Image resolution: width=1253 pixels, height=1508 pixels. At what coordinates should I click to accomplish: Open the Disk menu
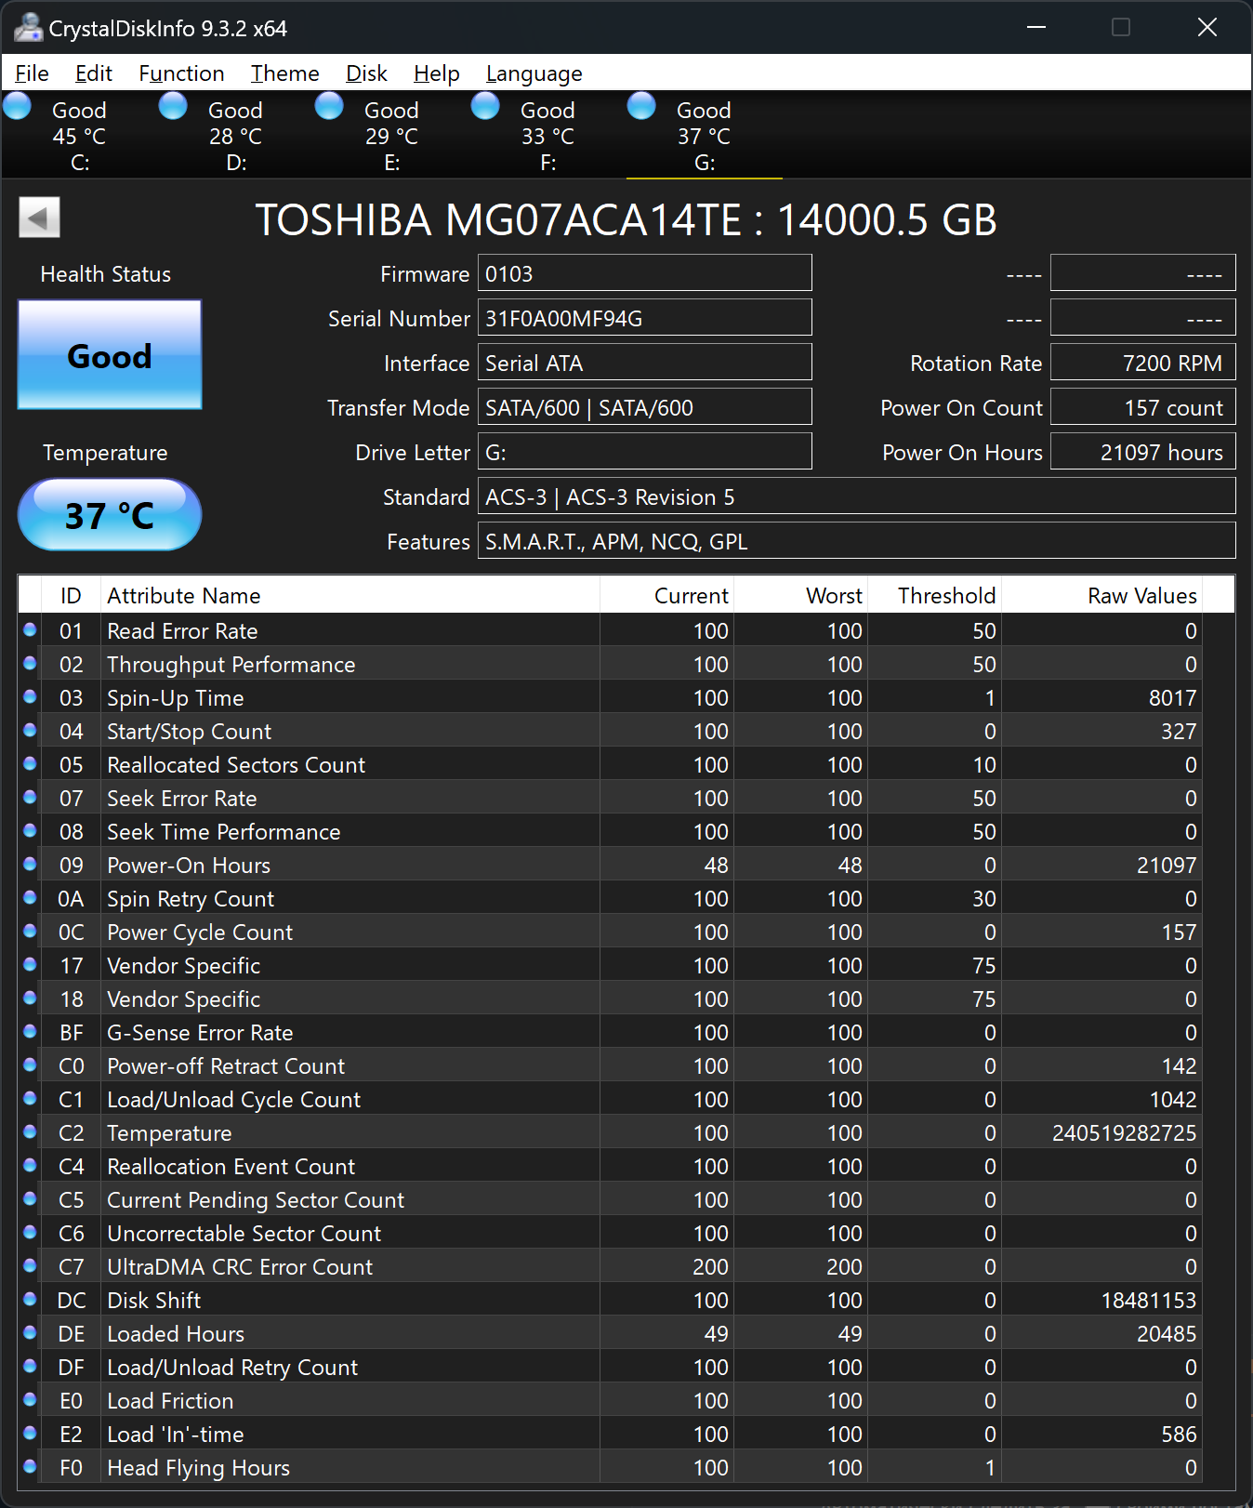tap(366, 73)
